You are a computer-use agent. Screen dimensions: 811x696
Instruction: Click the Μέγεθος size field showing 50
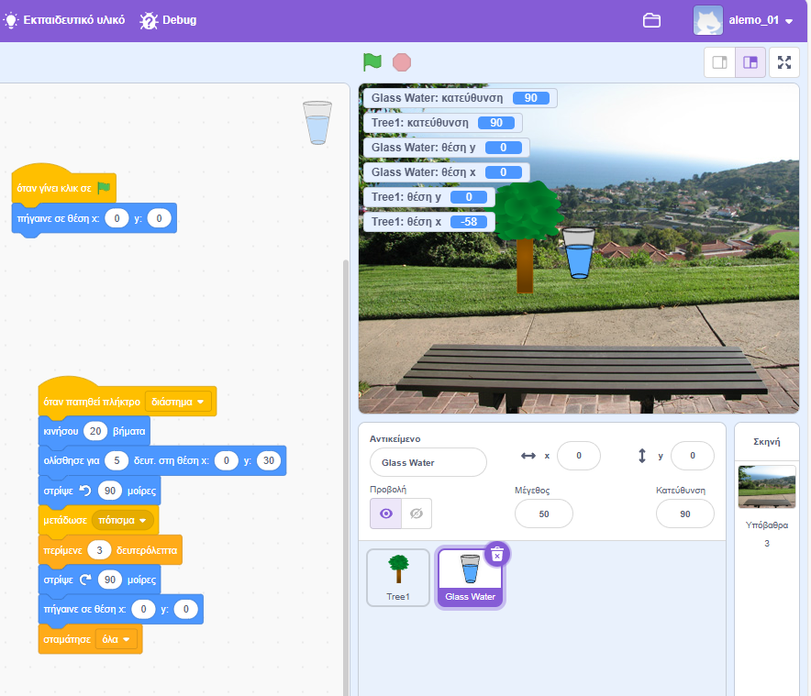click(544, 514)
